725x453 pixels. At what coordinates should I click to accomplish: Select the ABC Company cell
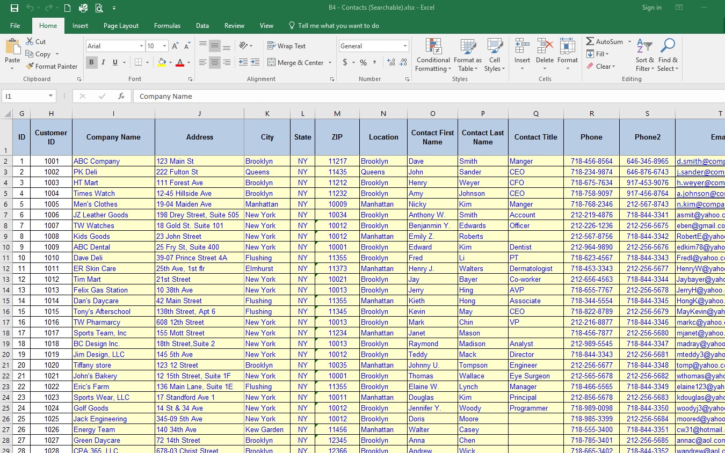113,161
